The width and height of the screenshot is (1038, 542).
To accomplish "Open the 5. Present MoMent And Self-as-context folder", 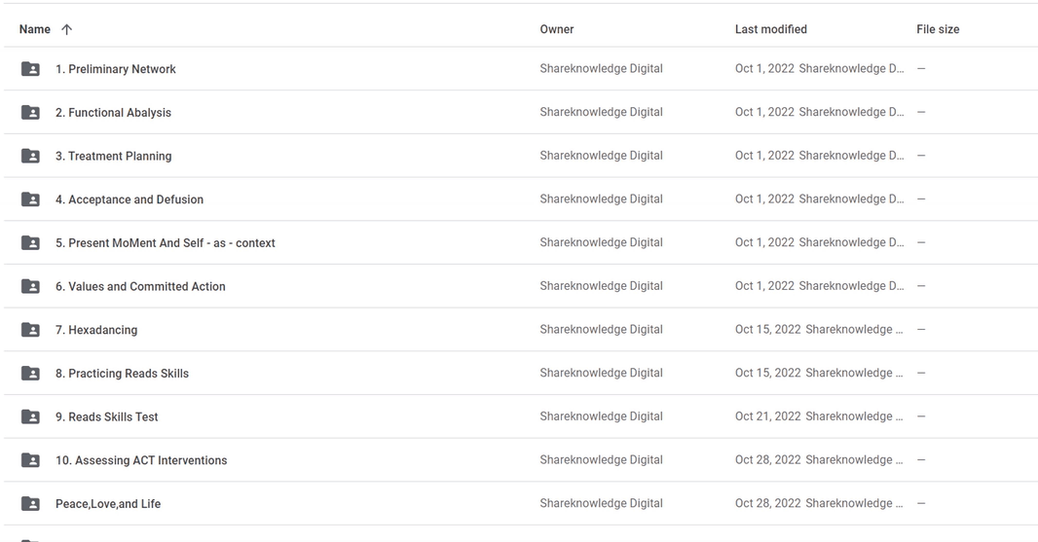I will coord(165,243).
